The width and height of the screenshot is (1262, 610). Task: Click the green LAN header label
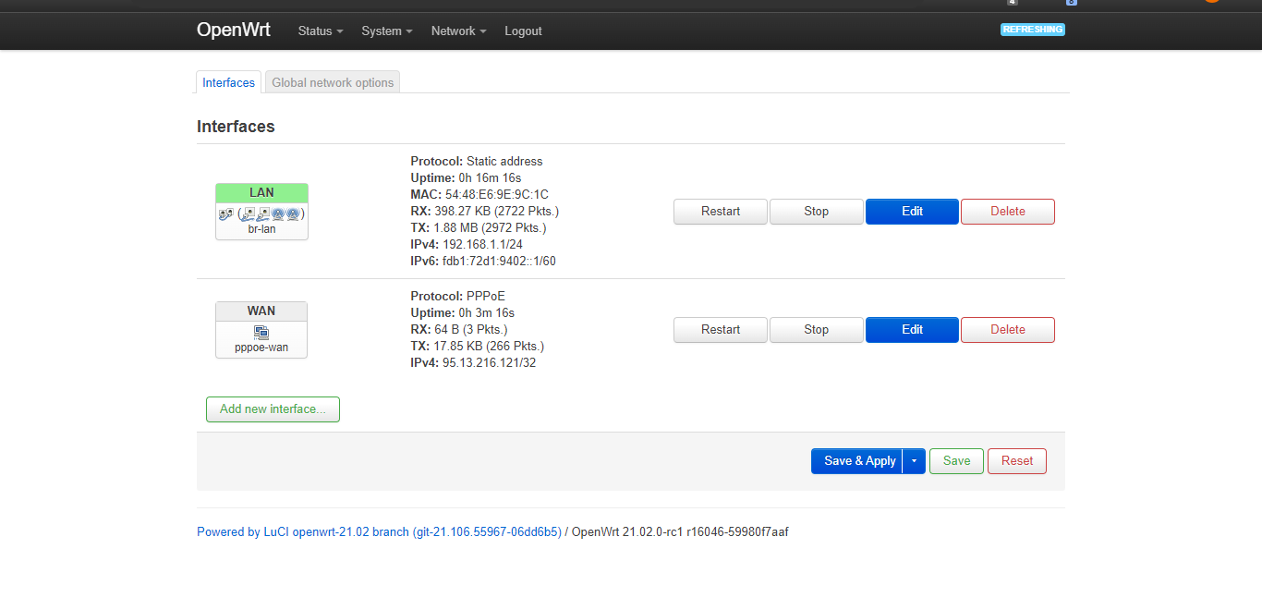[261, 192]
